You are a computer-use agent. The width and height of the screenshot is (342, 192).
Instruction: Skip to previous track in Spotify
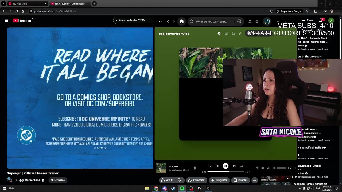point(217,166)
